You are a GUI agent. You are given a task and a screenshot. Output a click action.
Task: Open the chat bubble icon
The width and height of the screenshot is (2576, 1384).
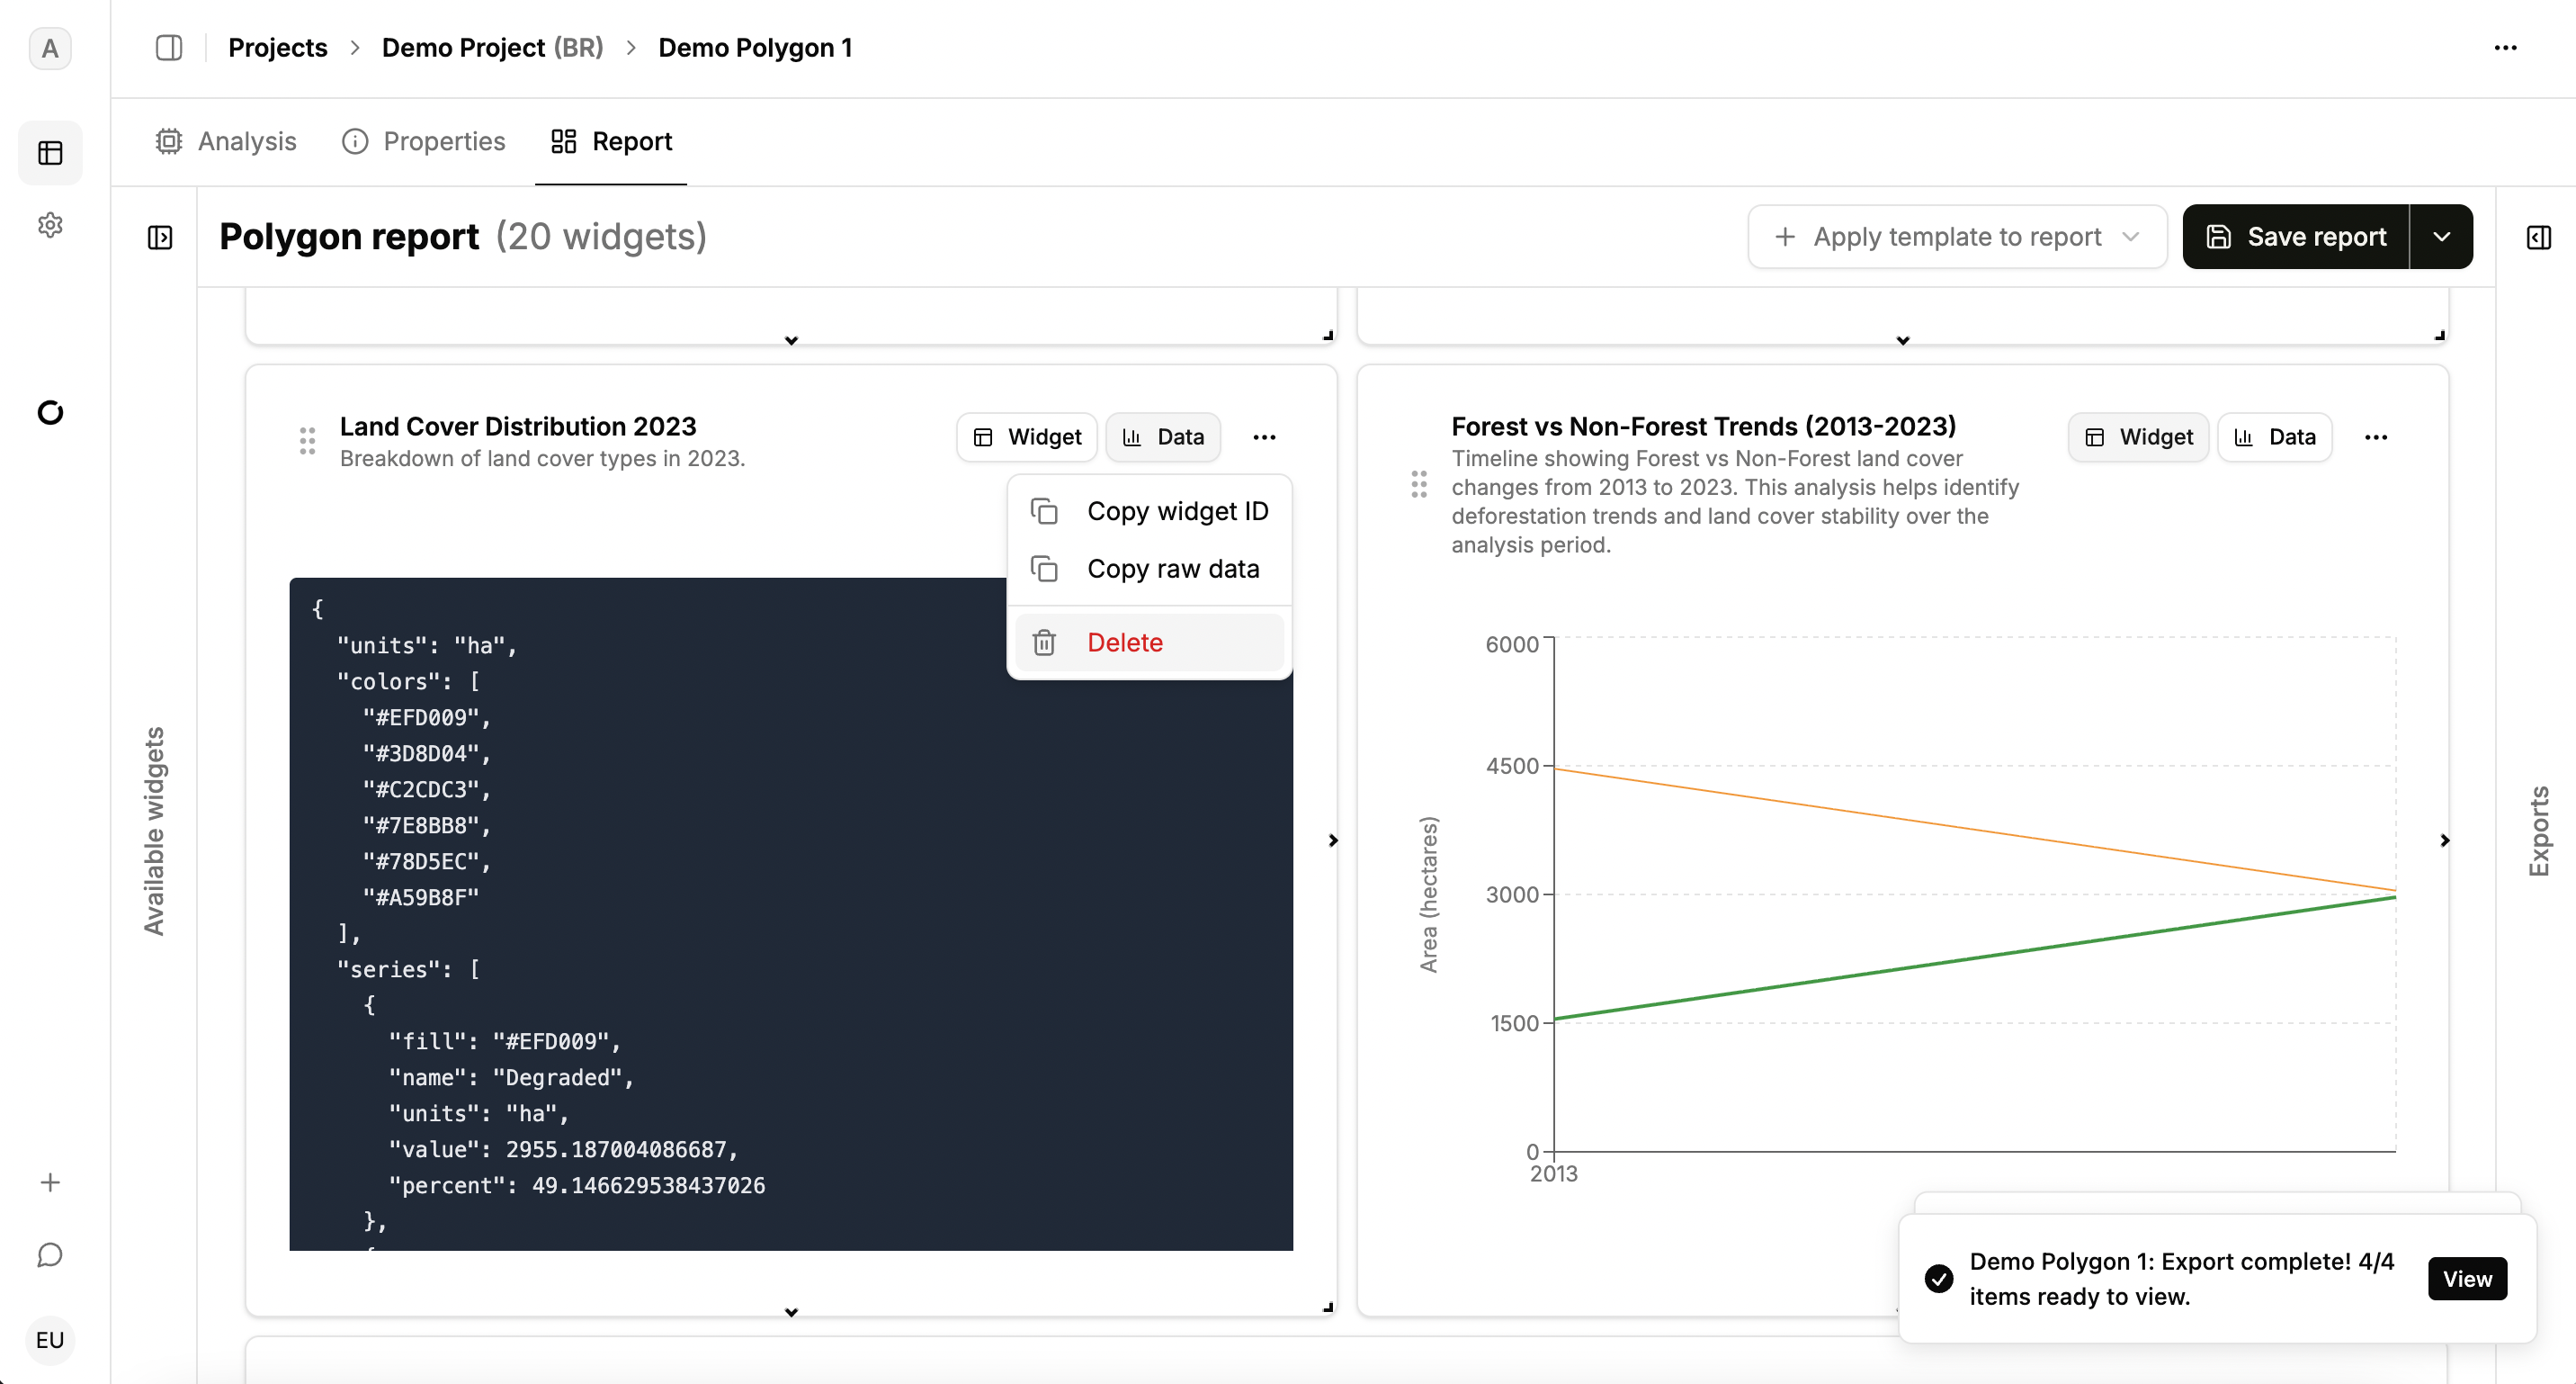click(50, 1255)
